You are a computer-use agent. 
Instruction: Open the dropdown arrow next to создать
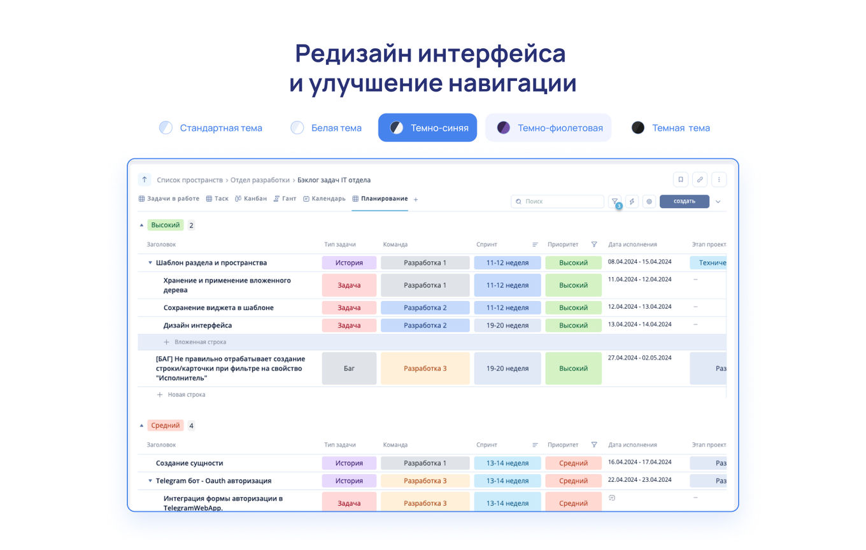[x=718, y=201]
